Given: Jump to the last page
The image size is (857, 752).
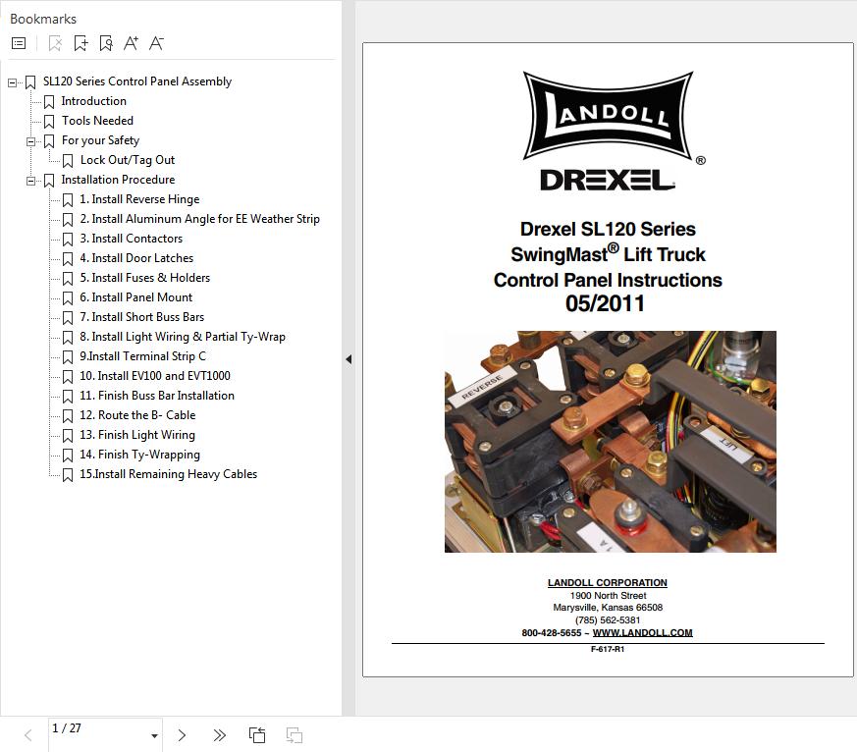Looking at the screenshot, I should click(x=219, y=735).
